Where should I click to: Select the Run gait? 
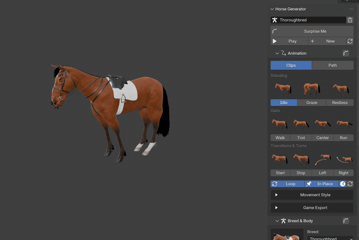[343, 138]
